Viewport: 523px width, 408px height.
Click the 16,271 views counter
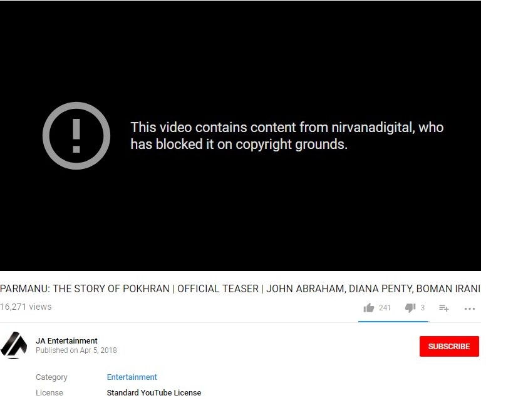pos(26,307)
